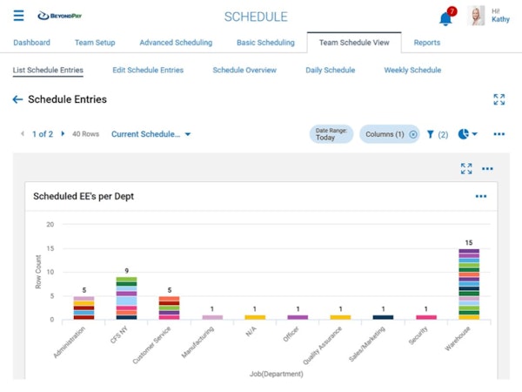Maximize the chart panel with expand icon
Viewport: 522px width, 392px height.
(x=466, y=168)
